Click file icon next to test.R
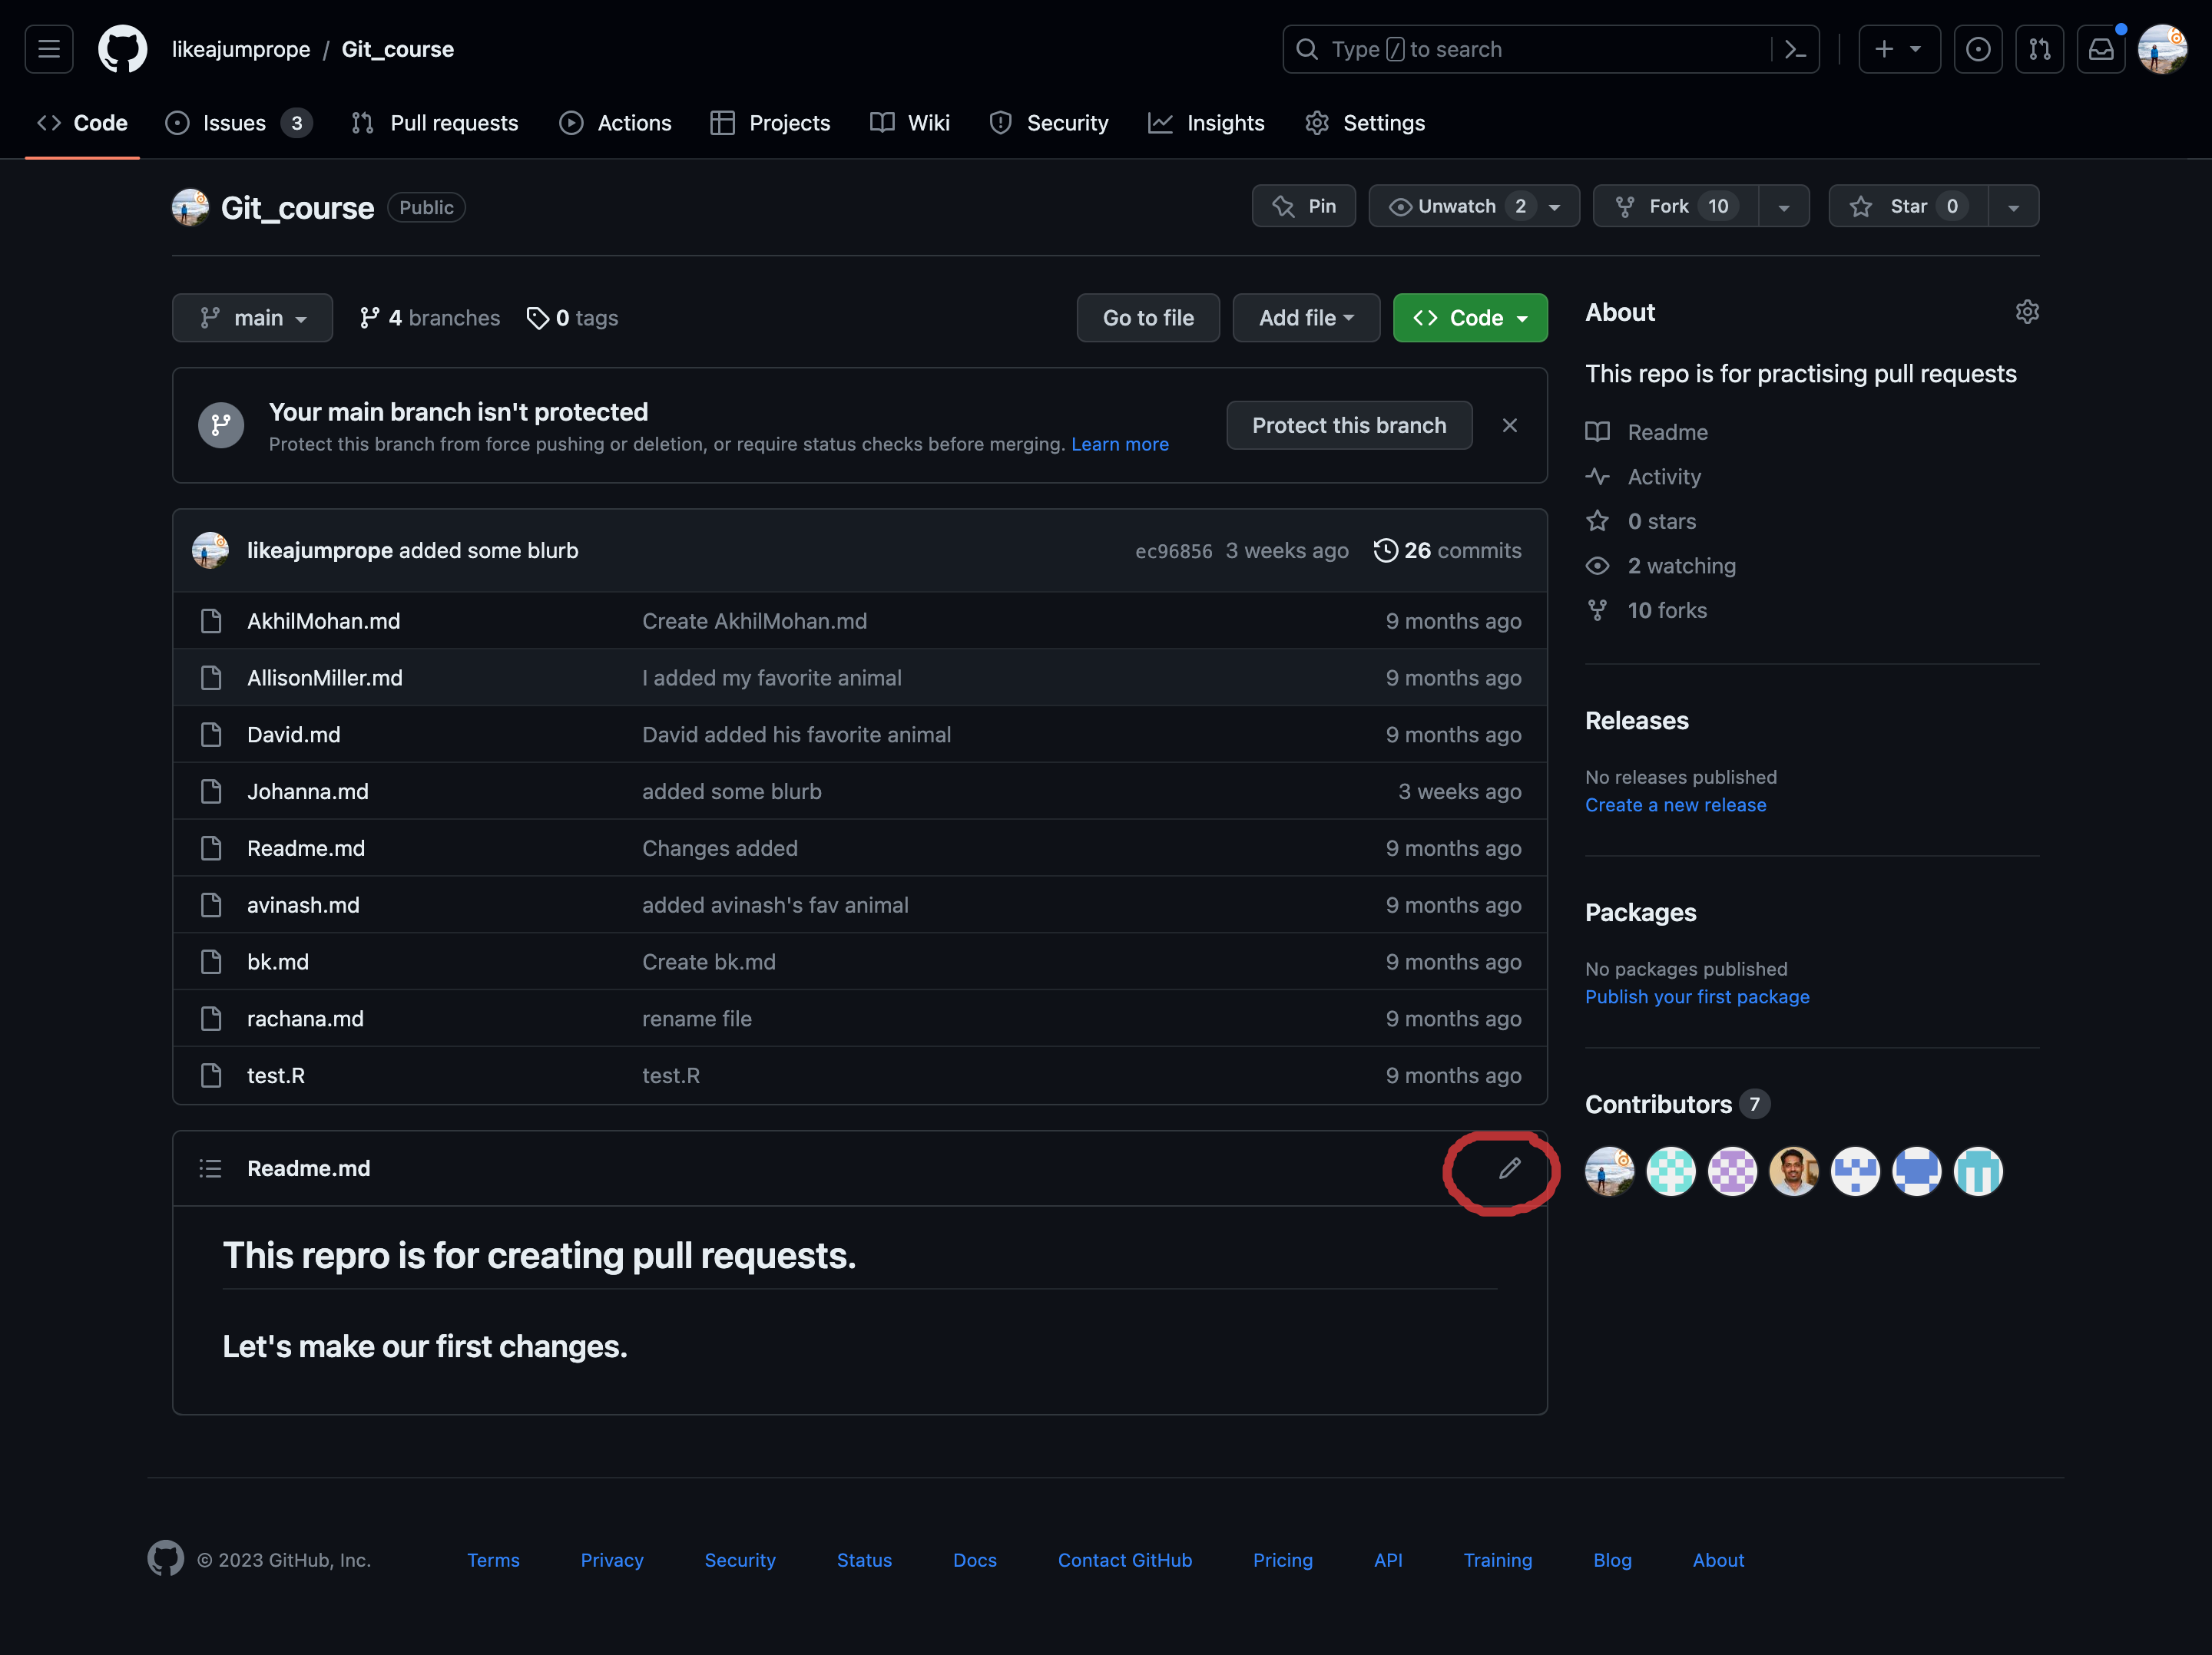Viewport: 2212px width, 1655px height. [x=211, y=1075]
